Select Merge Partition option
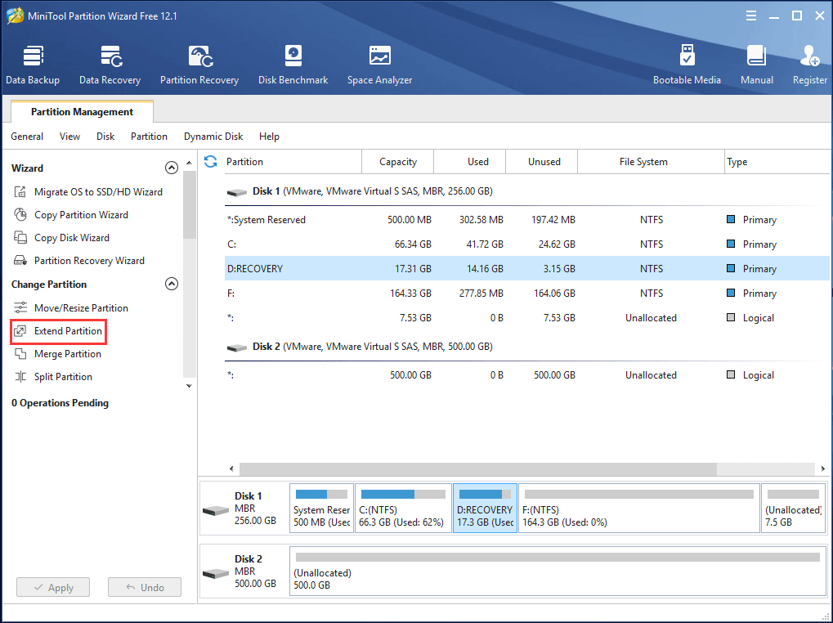The image size is (833, 623). tap(68, 354)
